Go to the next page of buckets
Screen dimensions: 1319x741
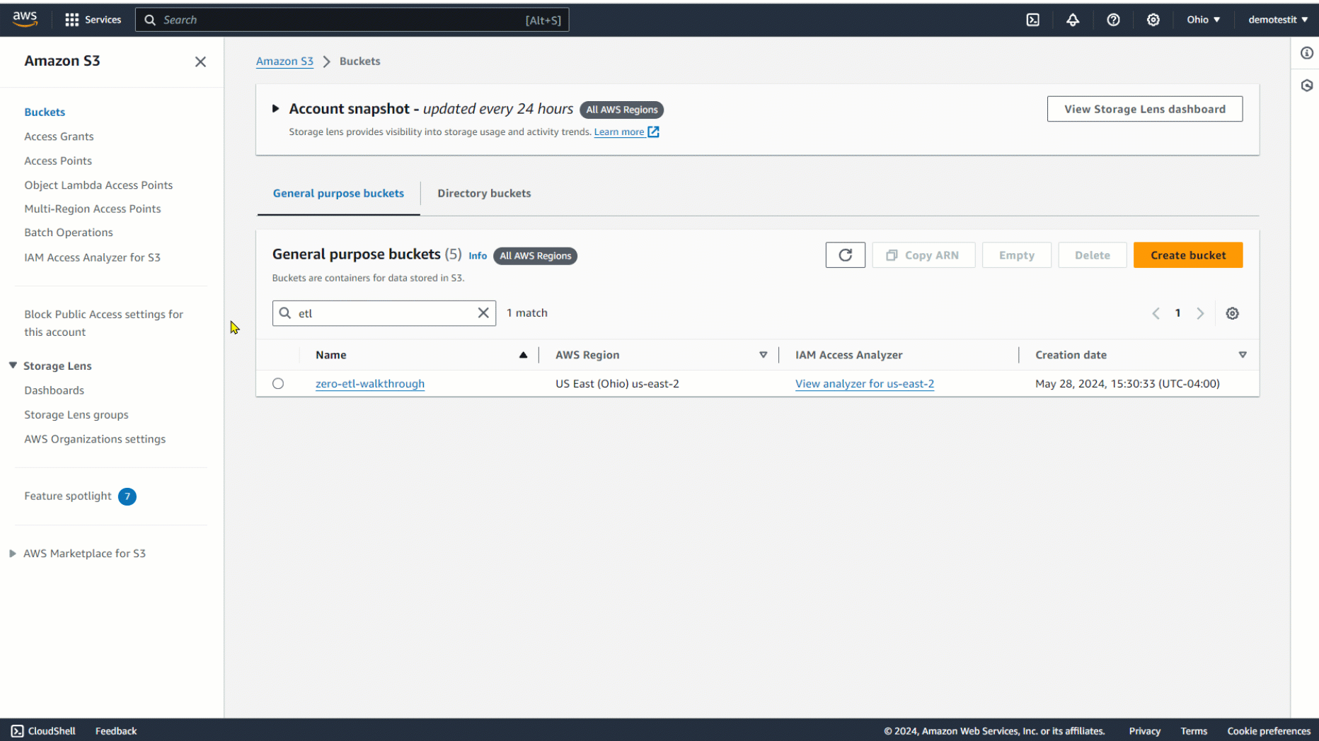1200,313
